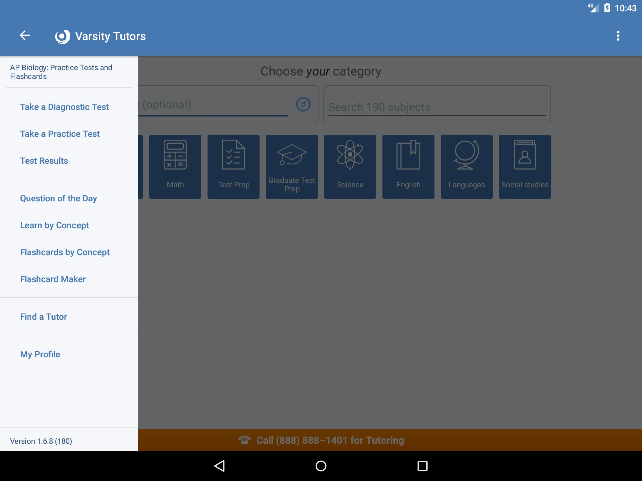Viewport: 642px width, 481px height.
Task: Click the Search 190 subjects input field
Action: (436, 107)
